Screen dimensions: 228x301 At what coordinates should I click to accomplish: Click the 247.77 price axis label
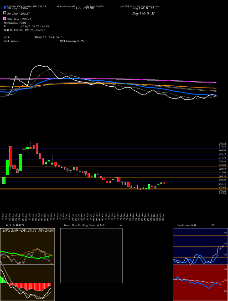coord(223,158)
